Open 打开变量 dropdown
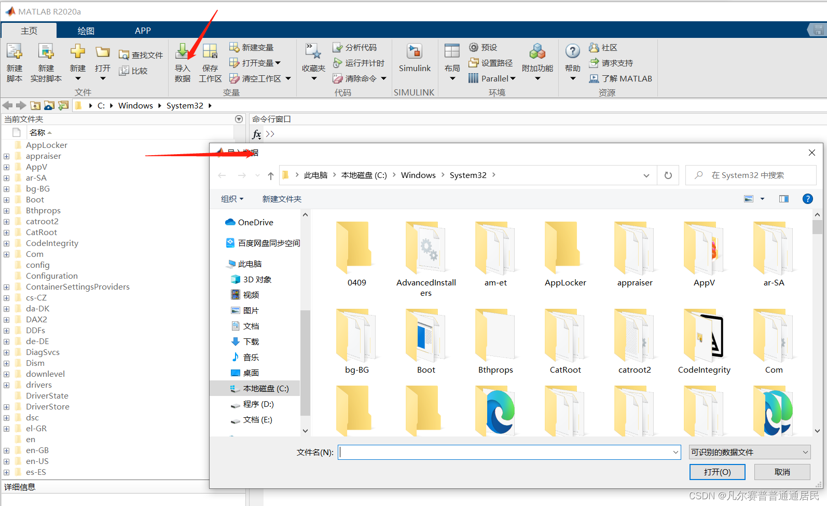 click(x=278, y=63)
